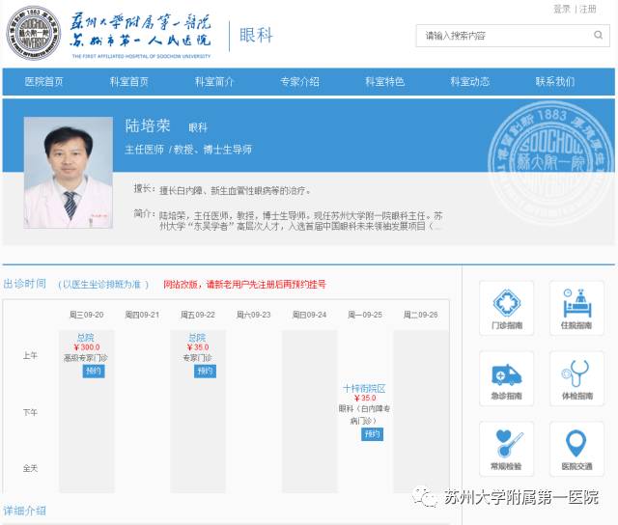Click the search magnifier icon
The image size is (618, 525).
[598, 35]
